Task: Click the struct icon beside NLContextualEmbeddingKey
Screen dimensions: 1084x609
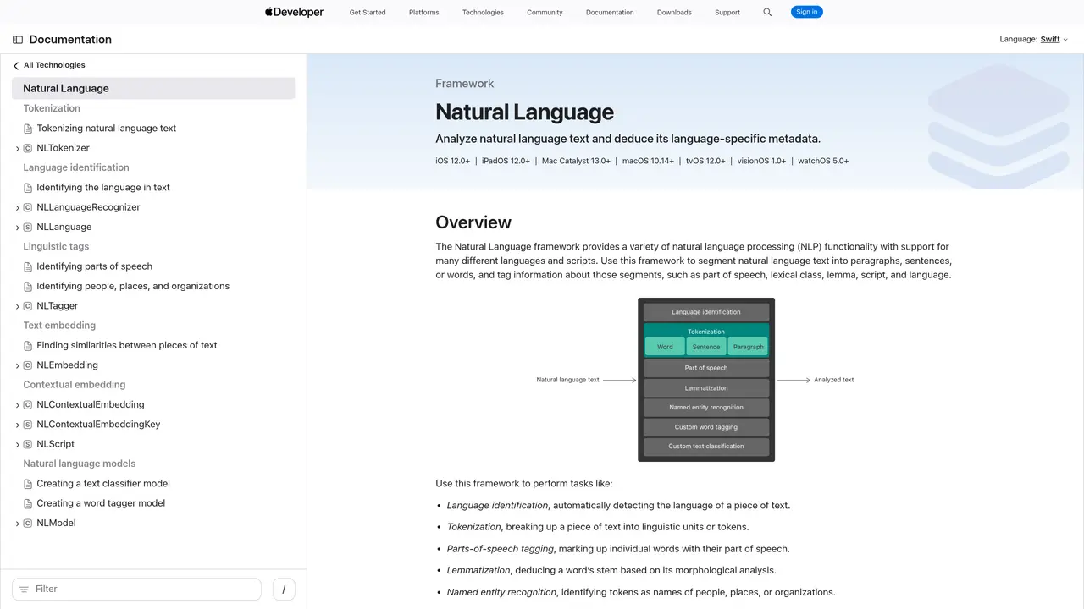Action: (28, 425)
